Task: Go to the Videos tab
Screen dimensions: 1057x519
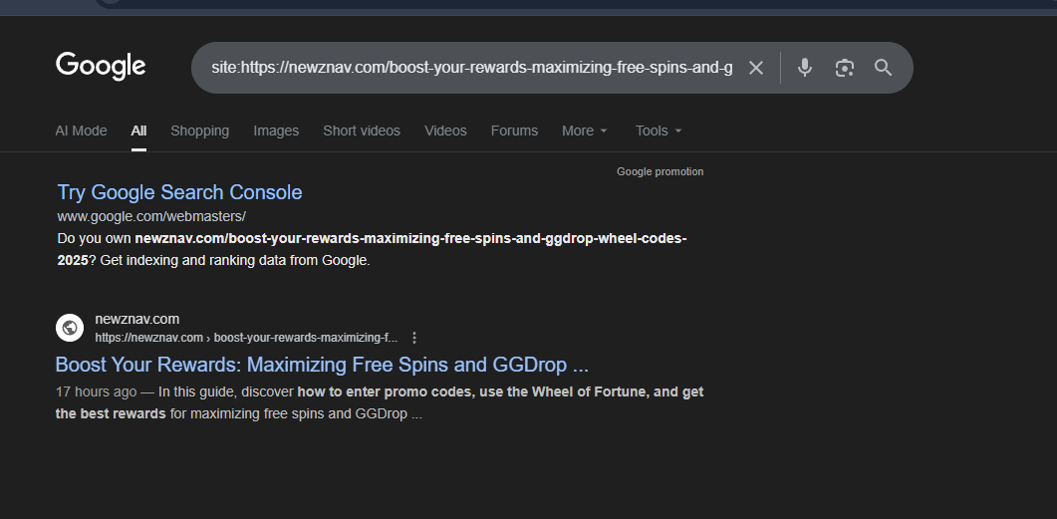Action: click(x=445, y=130)
